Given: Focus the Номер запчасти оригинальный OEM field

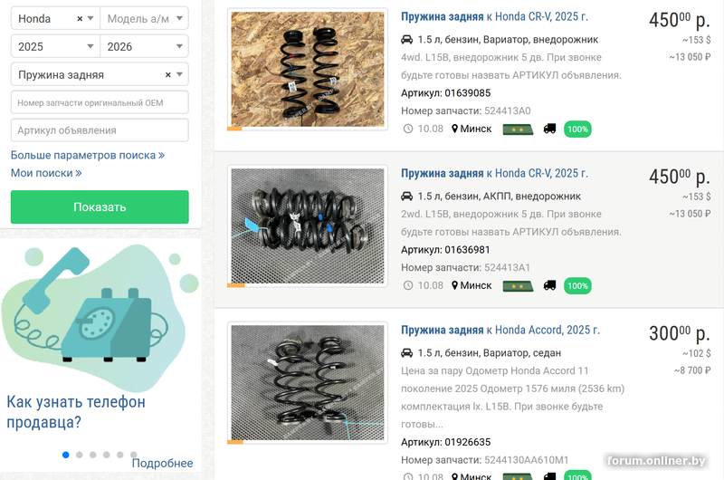Looking at the screenshot, I should tap(100, 102).
